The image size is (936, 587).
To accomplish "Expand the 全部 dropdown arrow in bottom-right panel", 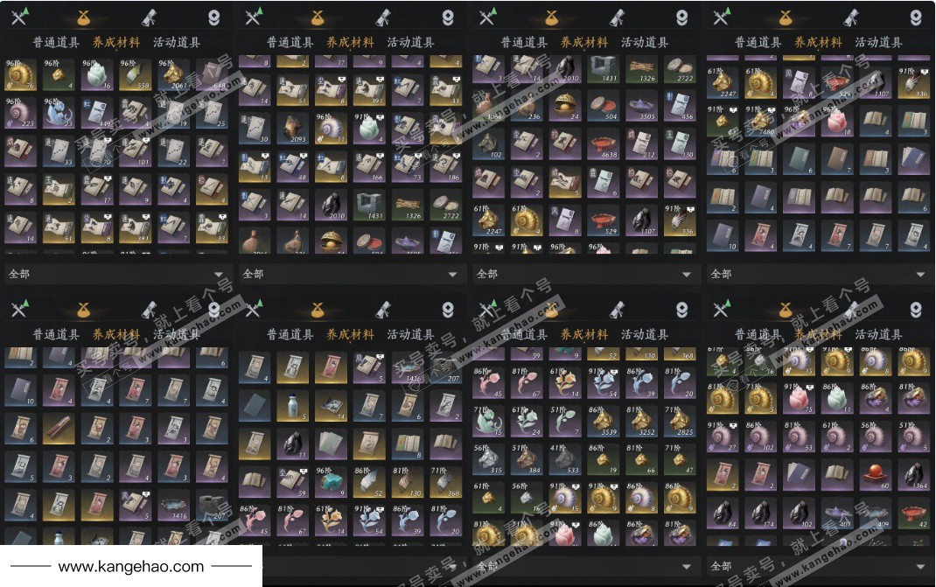I will pyautogui.click(x=920, y=567).
